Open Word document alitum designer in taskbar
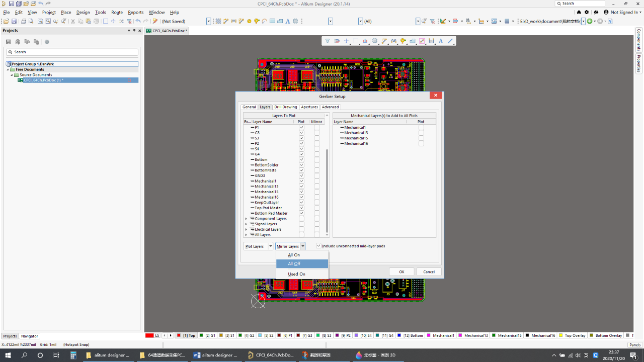 point(216,355)
